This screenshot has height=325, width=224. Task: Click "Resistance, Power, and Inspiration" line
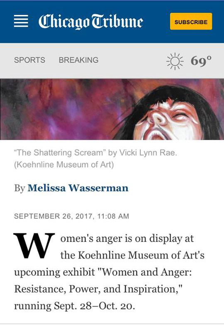click(x=98, y=289)
